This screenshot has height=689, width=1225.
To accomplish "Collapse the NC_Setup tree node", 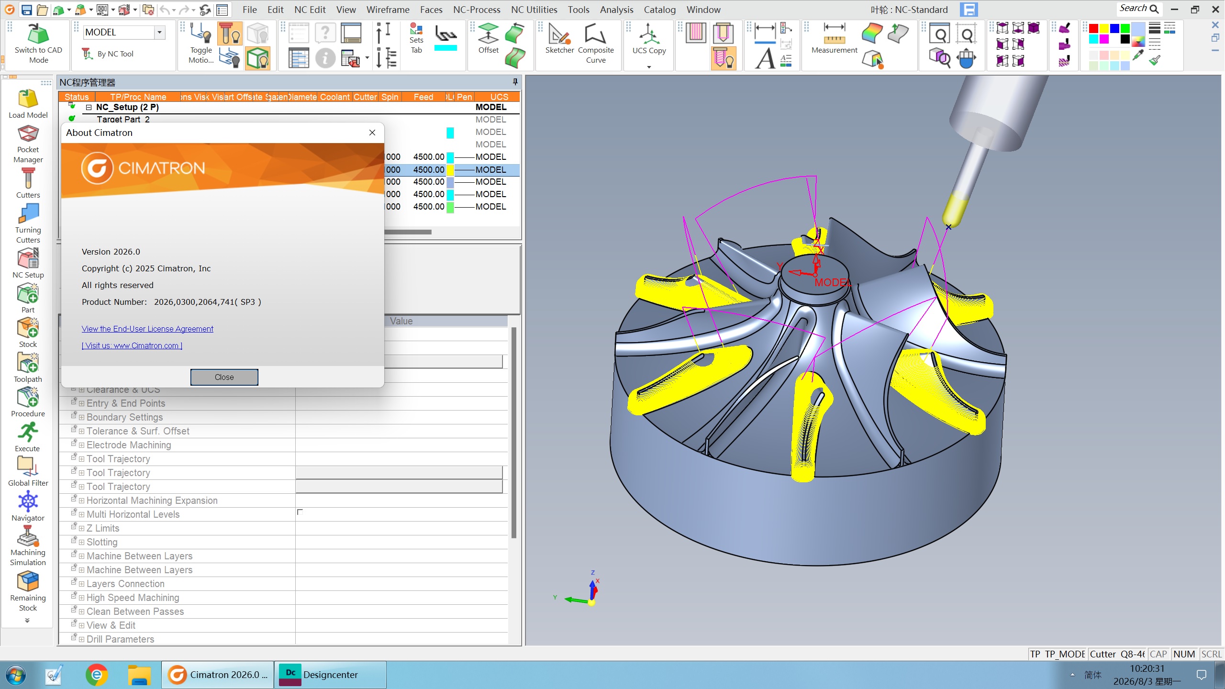I will click(89, 107).
